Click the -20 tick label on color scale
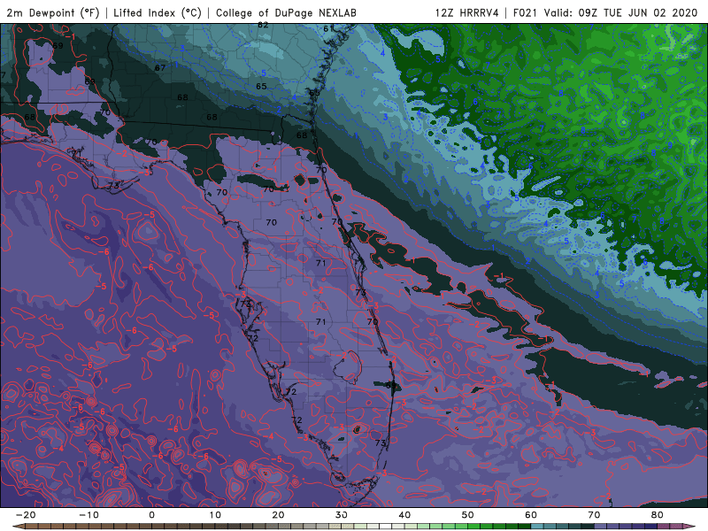Viewport: 708px width, 531px height. point(26,515)
